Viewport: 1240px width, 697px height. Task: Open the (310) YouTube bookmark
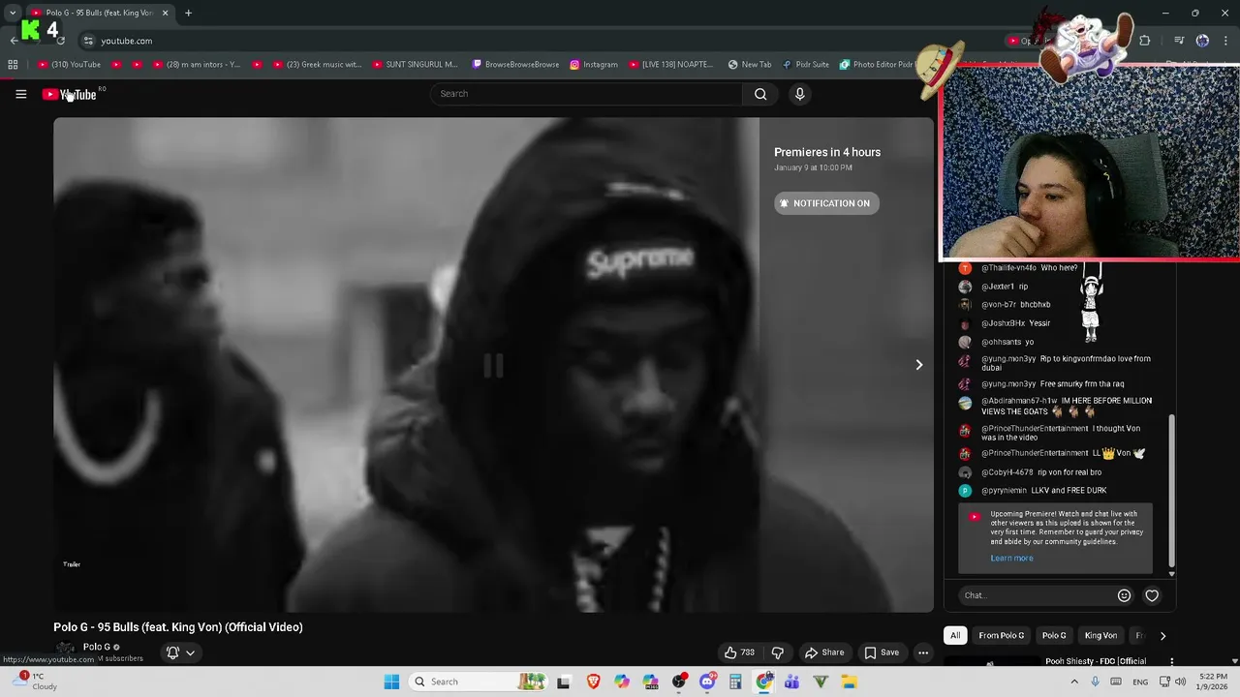coord(69,65)
